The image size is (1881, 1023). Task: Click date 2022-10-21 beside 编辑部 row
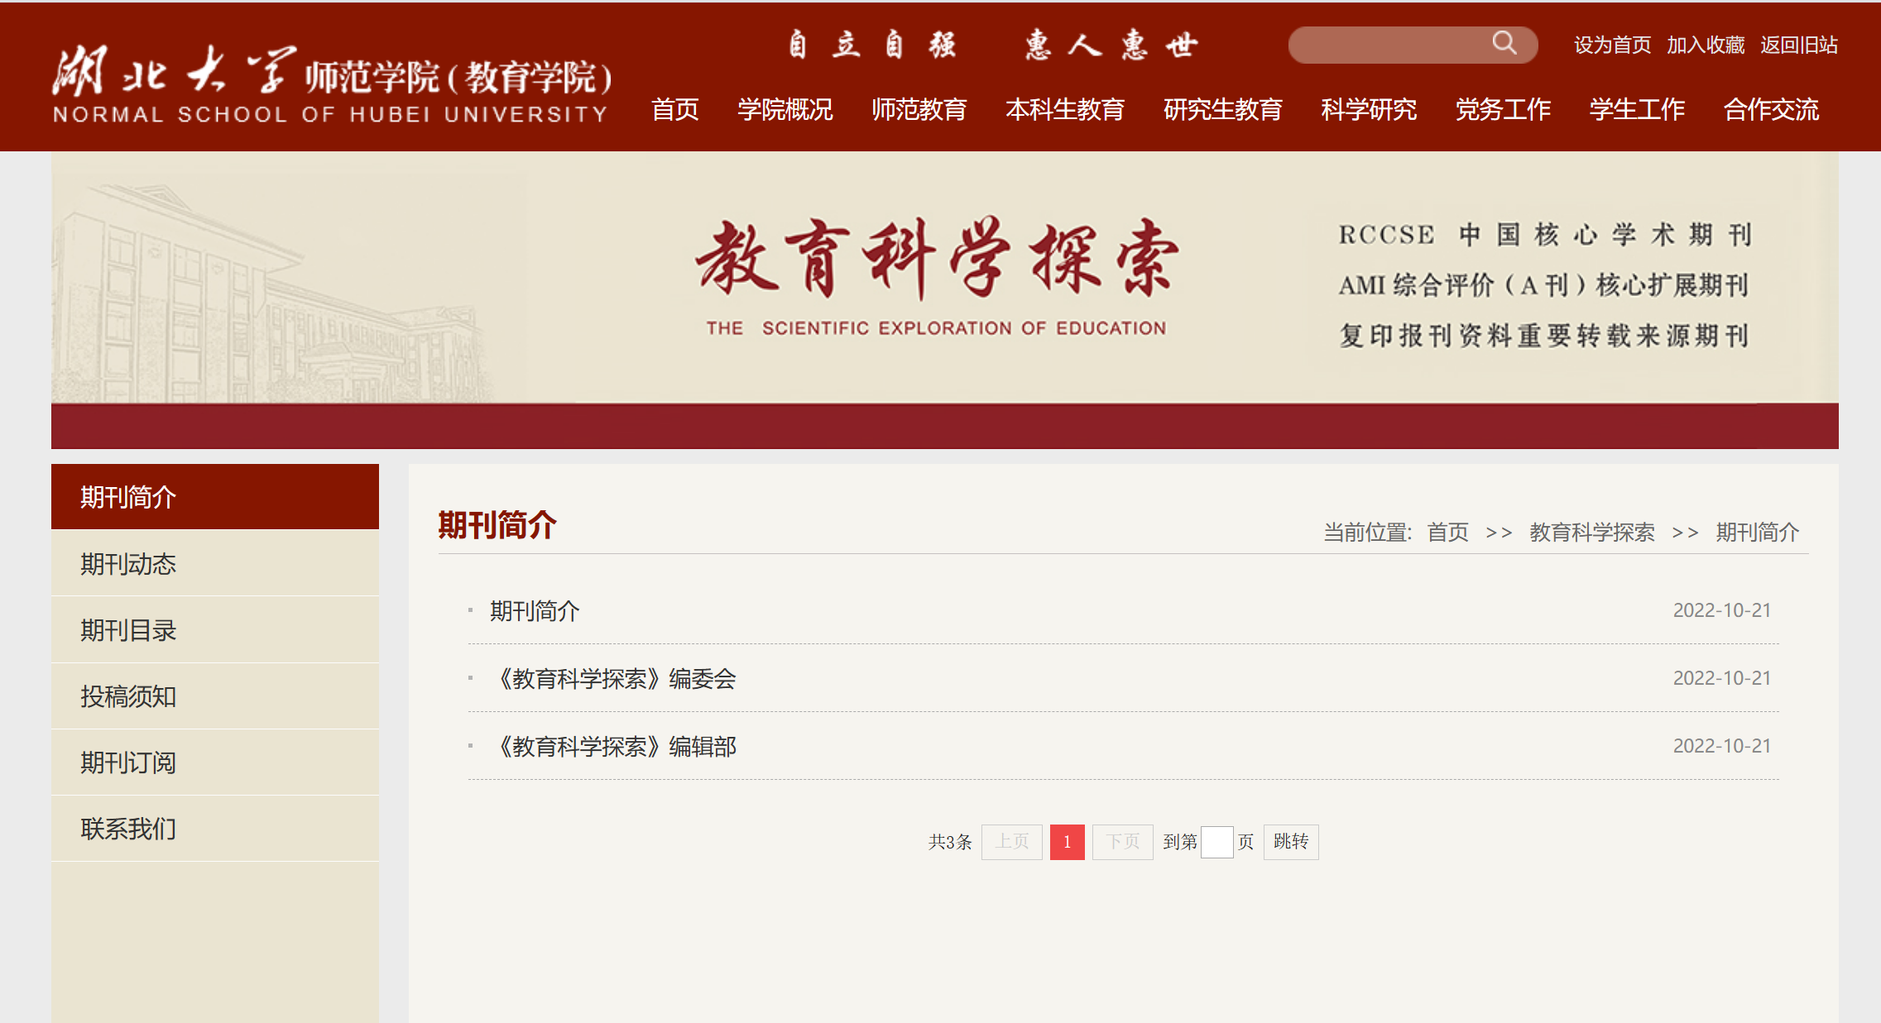[1722, 746]
